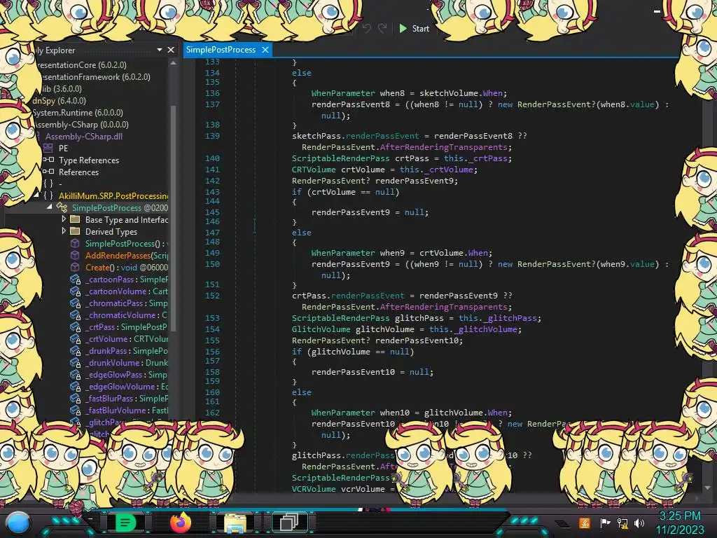The height and width of the screenshot is (538, 717).
Task: Click _crtPass reference on line 140
Action: click(488, 158)
